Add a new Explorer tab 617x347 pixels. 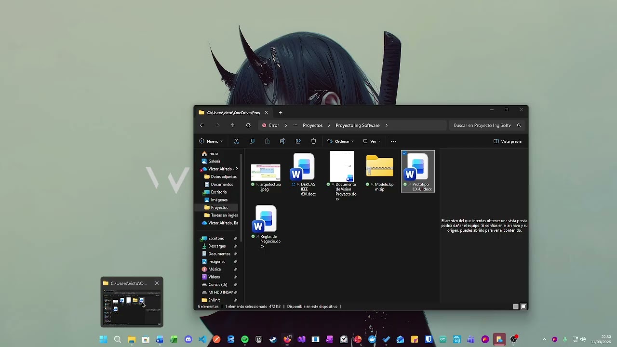pyautogui.click(x=280, y=113)
